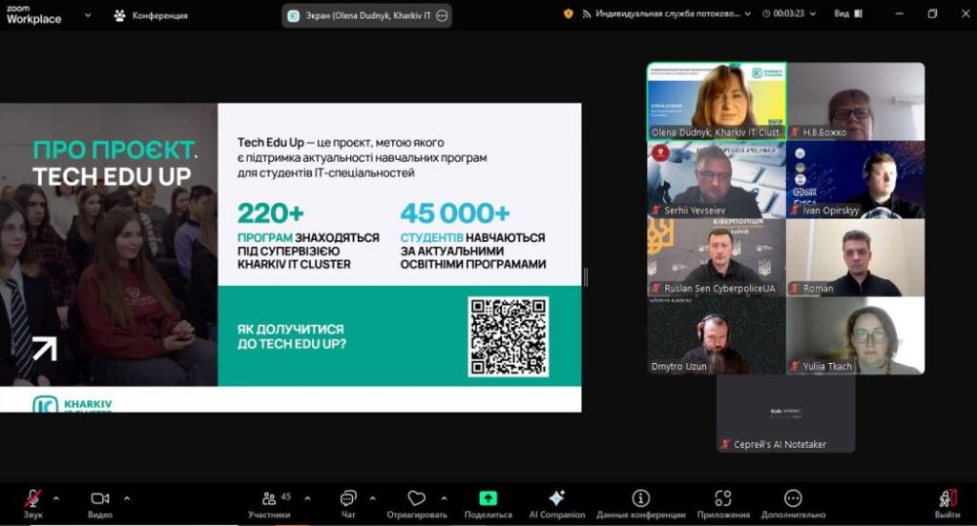The width and height of the screenshot is (977, 526).
Task: Leave the meeting with the Выйти button
Action: tap(947, 503)
